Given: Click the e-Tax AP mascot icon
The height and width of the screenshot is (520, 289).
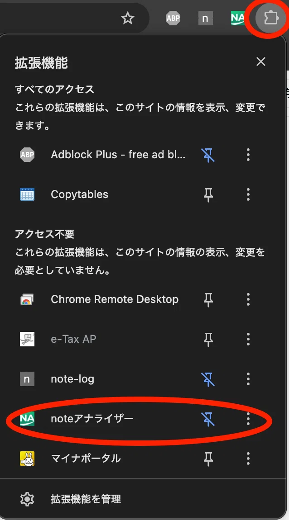Looking at the screenshot, I should click(x=27, y=339).
